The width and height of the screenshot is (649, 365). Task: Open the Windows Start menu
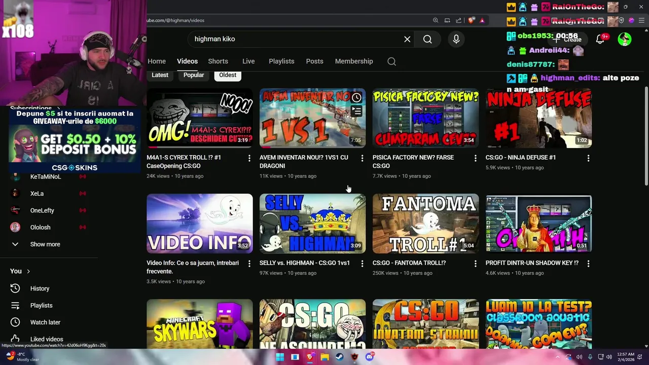(x=280, y=357)
